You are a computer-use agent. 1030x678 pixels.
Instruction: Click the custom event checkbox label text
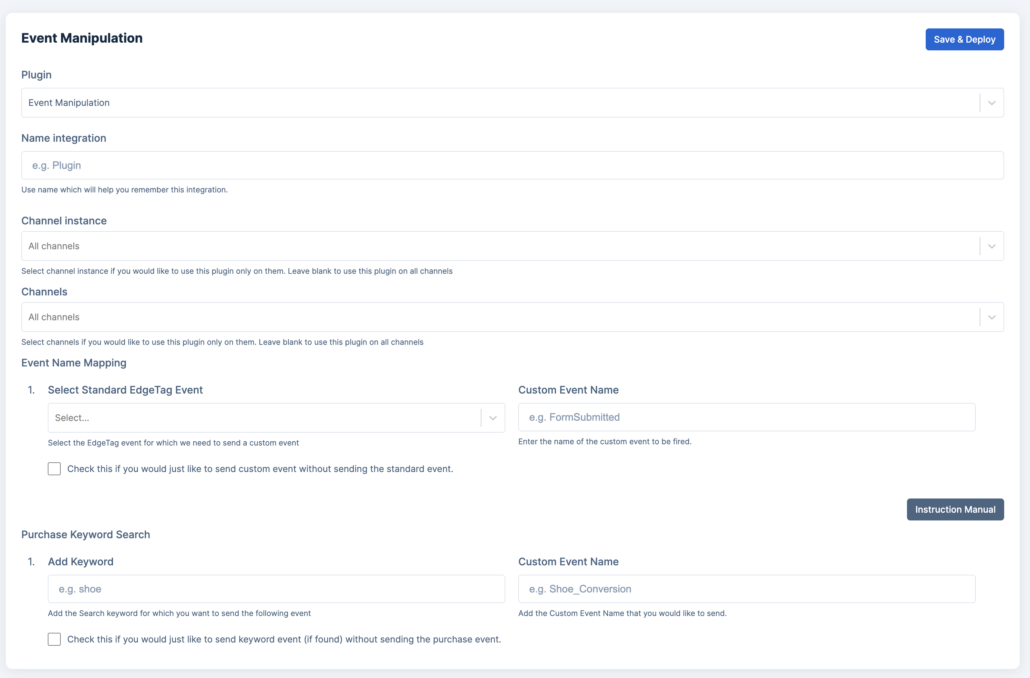point(260,469)
